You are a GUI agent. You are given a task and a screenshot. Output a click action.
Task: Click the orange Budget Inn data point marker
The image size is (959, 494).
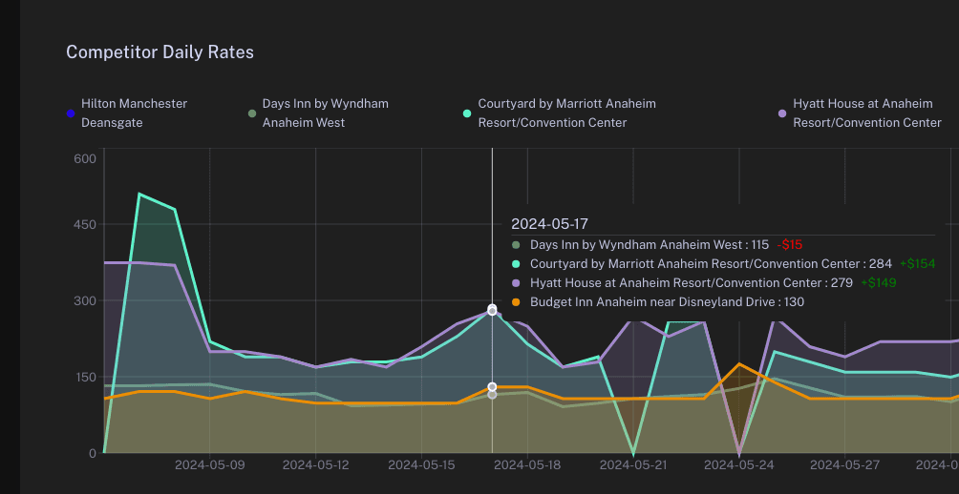pyautogui.click(x=492, y=387)
